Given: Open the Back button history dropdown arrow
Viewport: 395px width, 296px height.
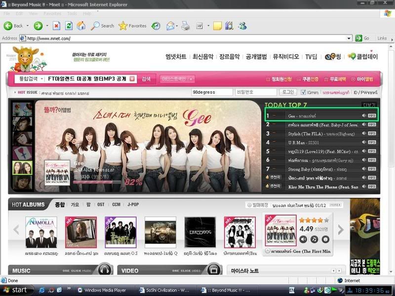Looking at the screenshot, I should pyautogui.click(x=28, y=26).
